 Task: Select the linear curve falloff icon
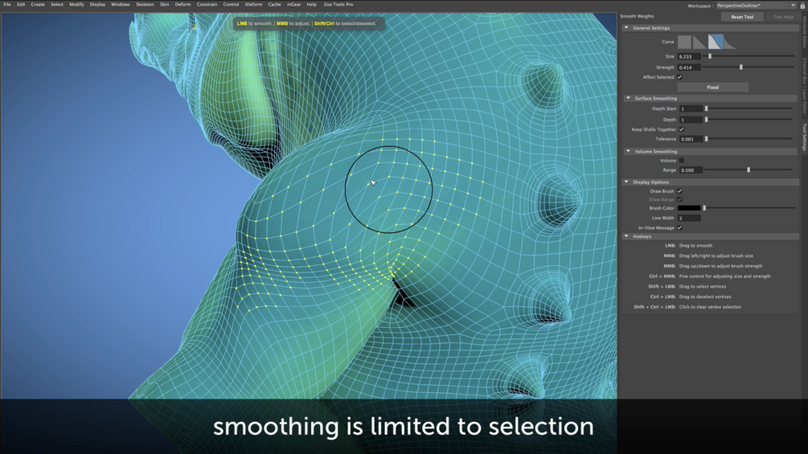[x=699, y=42]
